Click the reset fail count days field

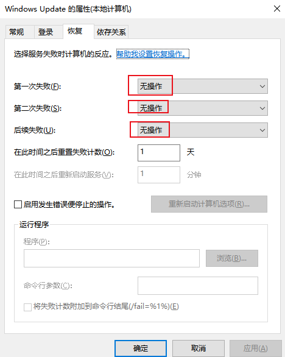click(159, 153)
